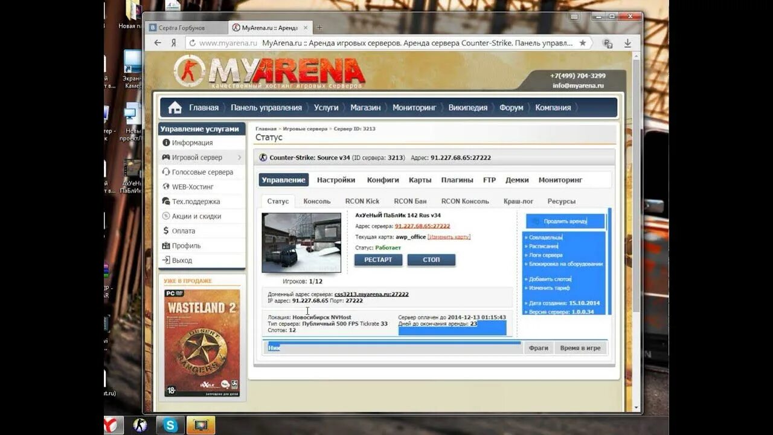Click the Профиль sidebar icon
Image resolution: width=773 pixels, height=435 pixels.
pos(166,245)
